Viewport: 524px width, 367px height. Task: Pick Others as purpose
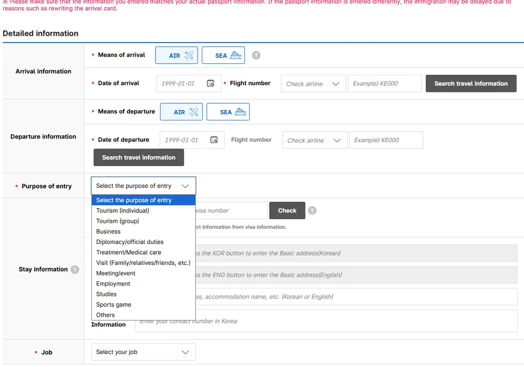point(143,315)
